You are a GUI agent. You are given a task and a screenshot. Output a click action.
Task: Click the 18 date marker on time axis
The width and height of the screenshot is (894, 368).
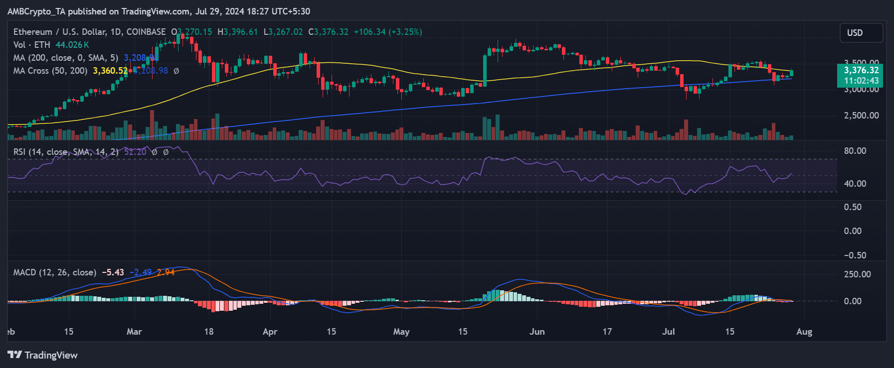(208, 332)
